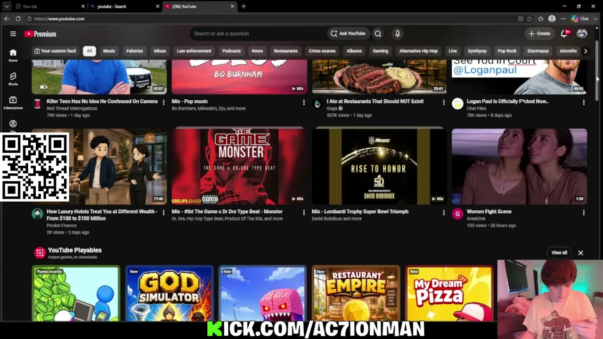Viewport: 603px width, 339px height.
Task: Open the YouTube guide hamburger menu
Action: click(13, 34)
